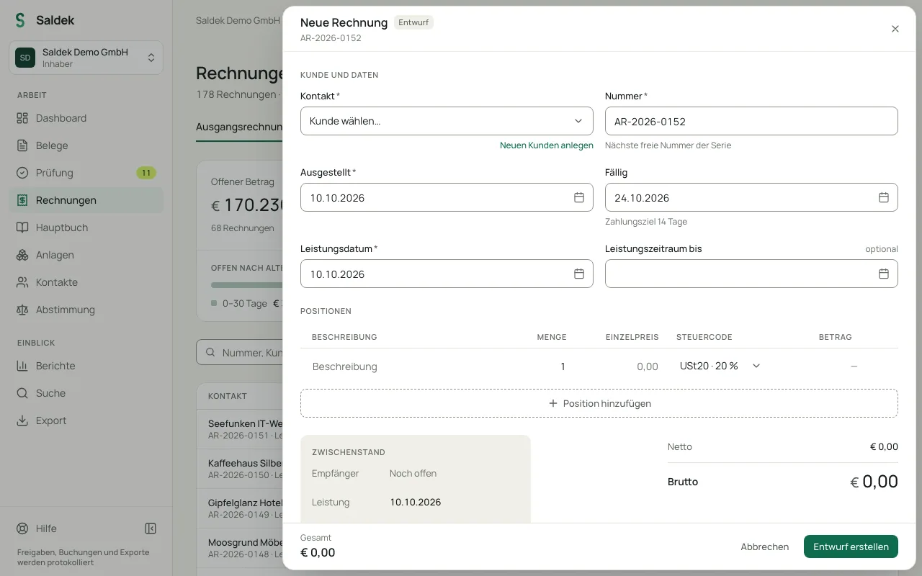922x576 pixels.
Task: Click the Prüfung badge showing 11
Action: click(146, 173)
